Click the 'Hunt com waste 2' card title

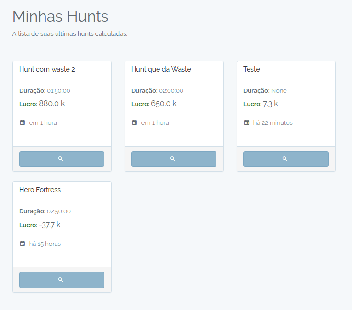(47, 69)
